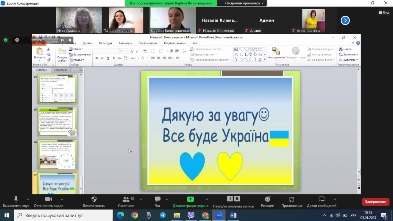393x221 pixels.
Task: Open Упорядочить arrange menu
Action: coord(276,54)
